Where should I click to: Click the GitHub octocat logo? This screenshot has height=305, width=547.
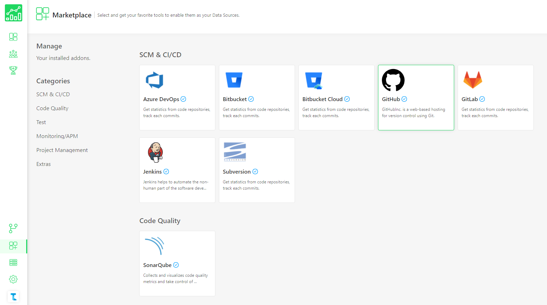393,80
